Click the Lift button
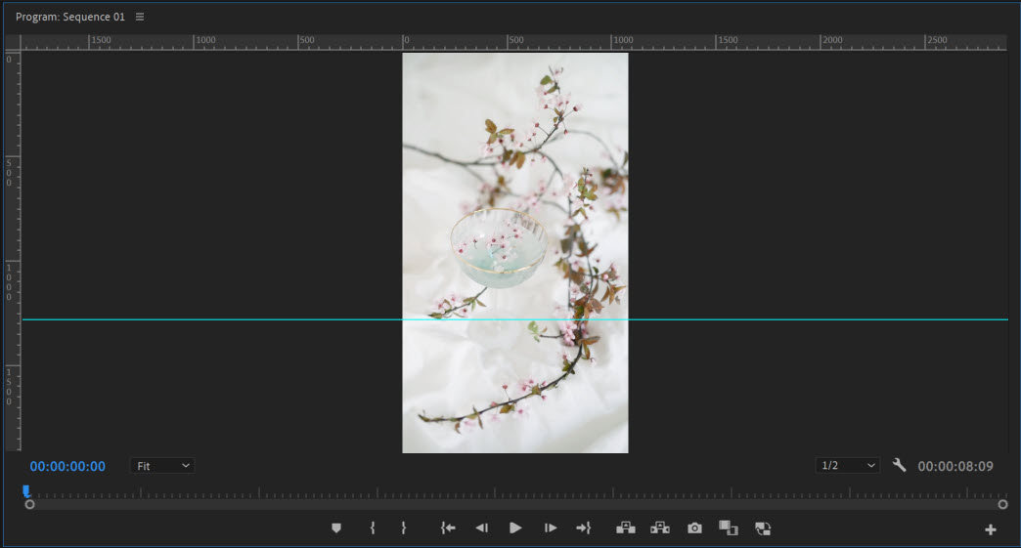This screenshot has height=548, width=1021. tap(626, 527)
